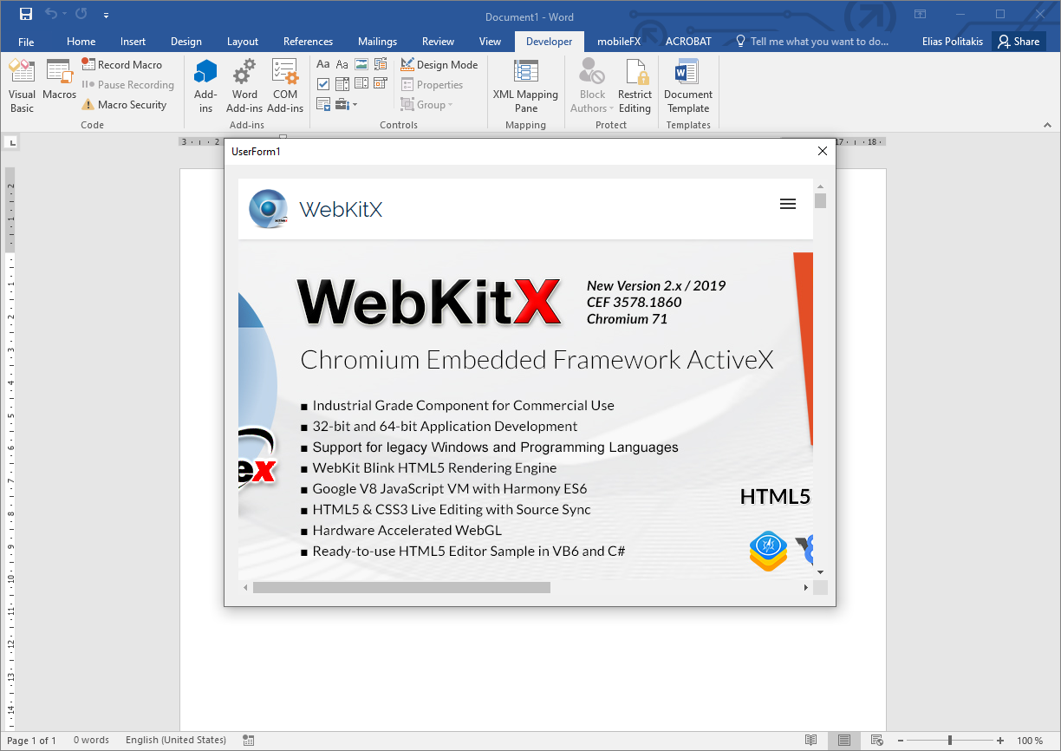The image size is (1061, 751).
Task: Open Word Add-ins dialog
Action: tap(244, 87)
